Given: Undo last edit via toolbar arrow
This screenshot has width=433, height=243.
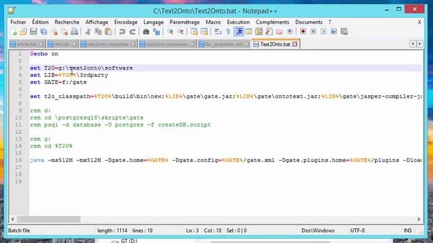Looking at the screenshot, I should pyautogui.click(x=122, y=32).
